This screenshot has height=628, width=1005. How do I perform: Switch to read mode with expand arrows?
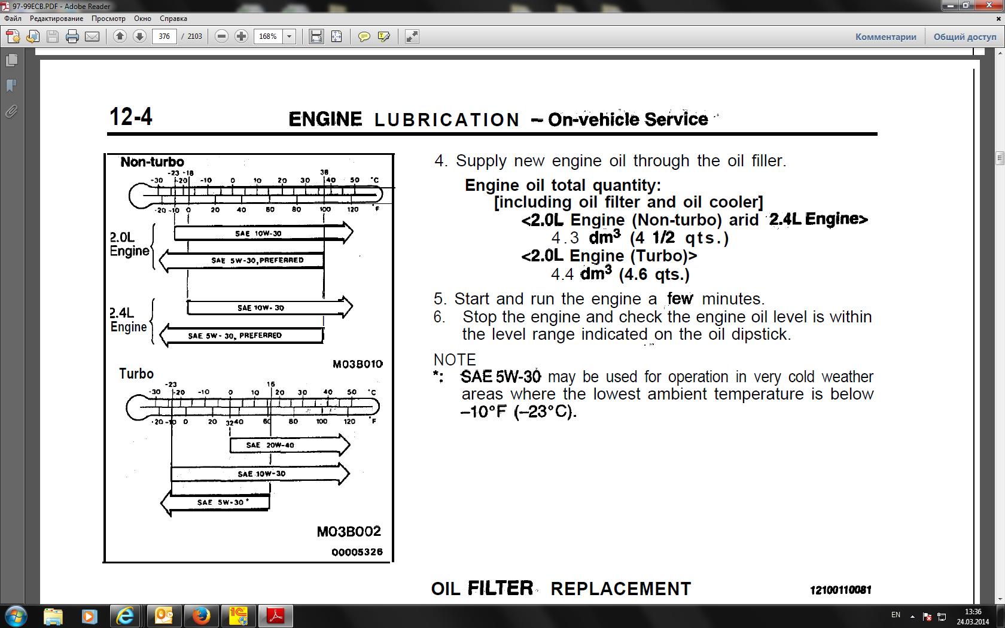click(x=412, y=36)
